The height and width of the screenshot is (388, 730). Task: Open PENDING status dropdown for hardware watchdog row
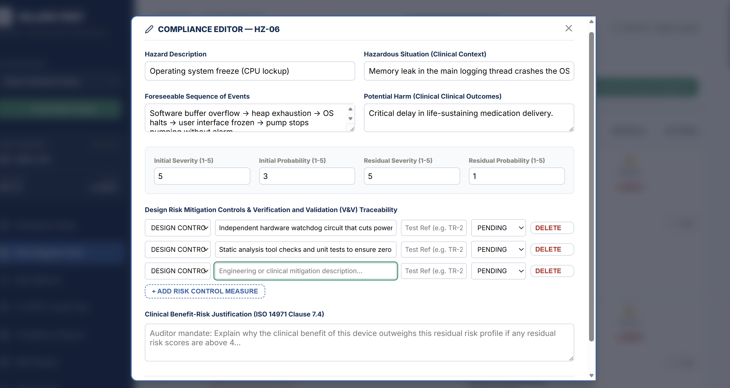tap(499, 228)
